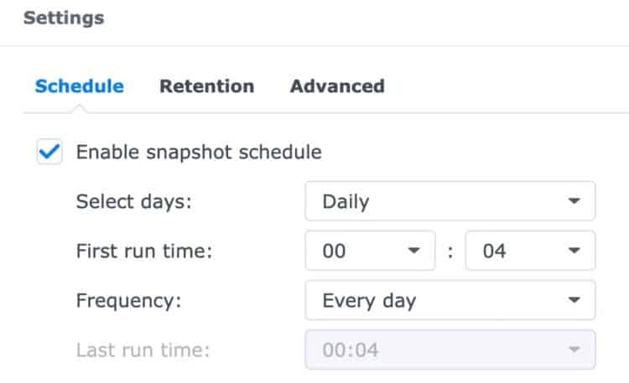
Task: Click the Settings panel title
Action: (64, 18)
